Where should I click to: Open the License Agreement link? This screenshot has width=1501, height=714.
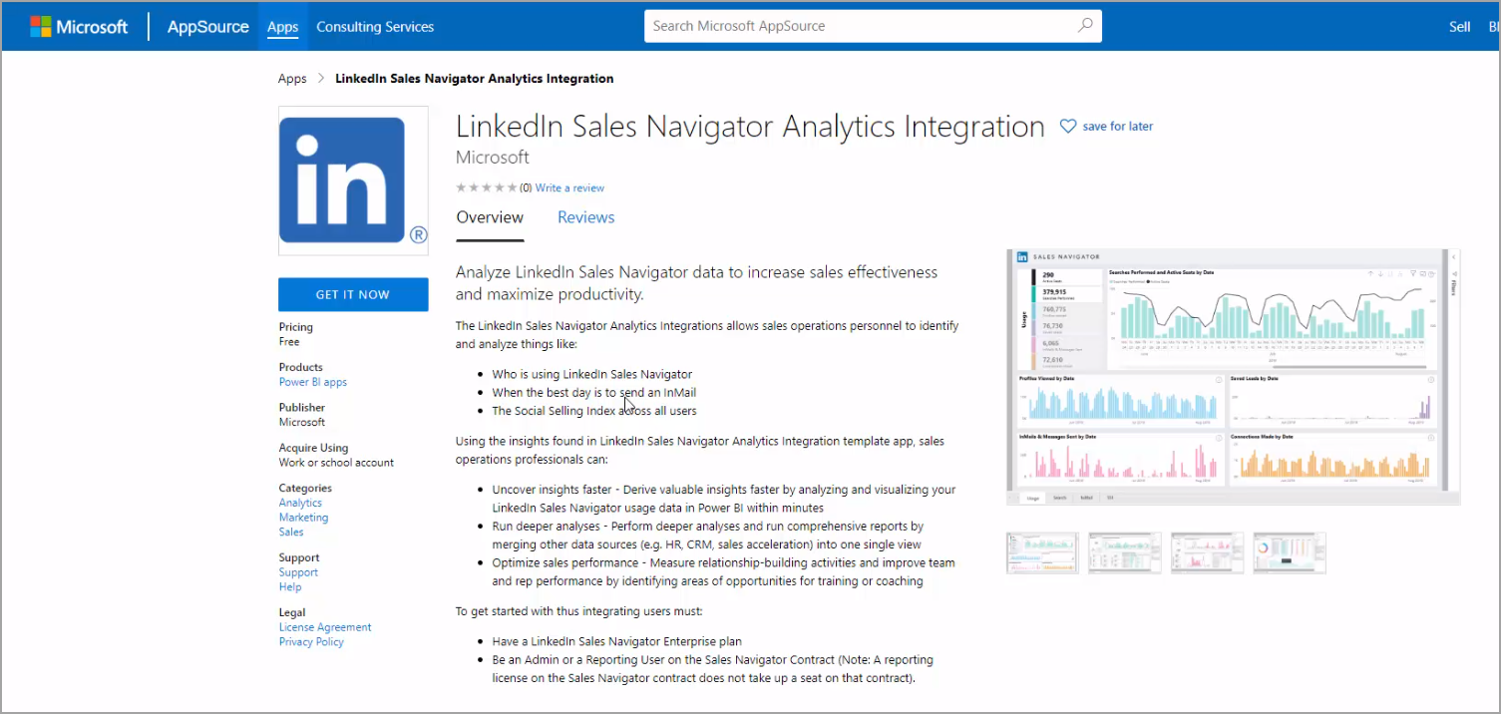pos(325,626)
